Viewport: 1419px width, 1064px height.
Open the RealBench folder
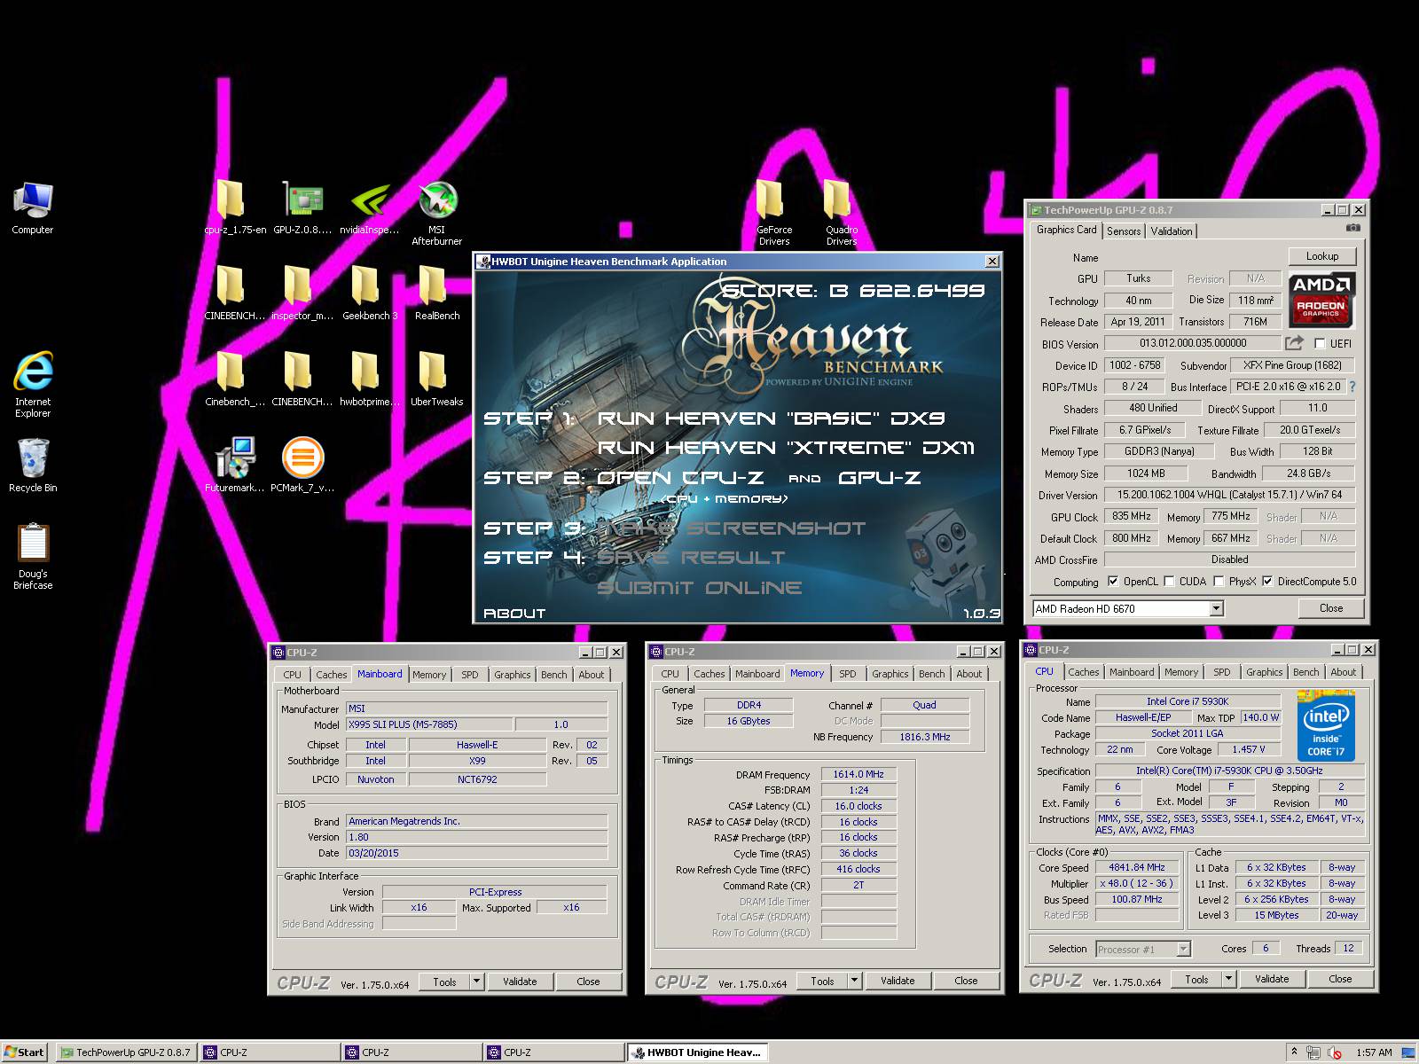pos(437,294)
